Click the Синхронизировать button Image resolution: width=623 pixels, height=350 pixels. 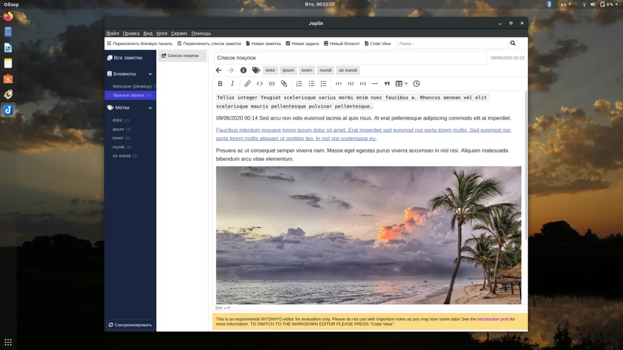(130, 325)
